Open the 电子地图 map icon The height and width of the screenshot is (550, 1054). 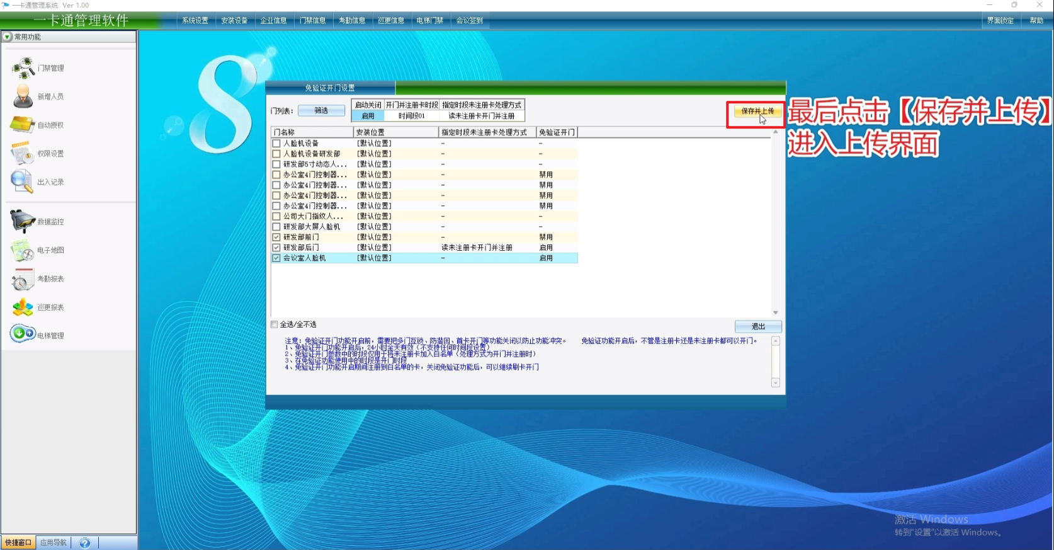tap(23, 250)
